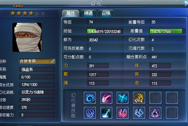Screen dimensions: 188x126
Task: Click the blue swirl vortex skill icon
Action: coord(90,98)
